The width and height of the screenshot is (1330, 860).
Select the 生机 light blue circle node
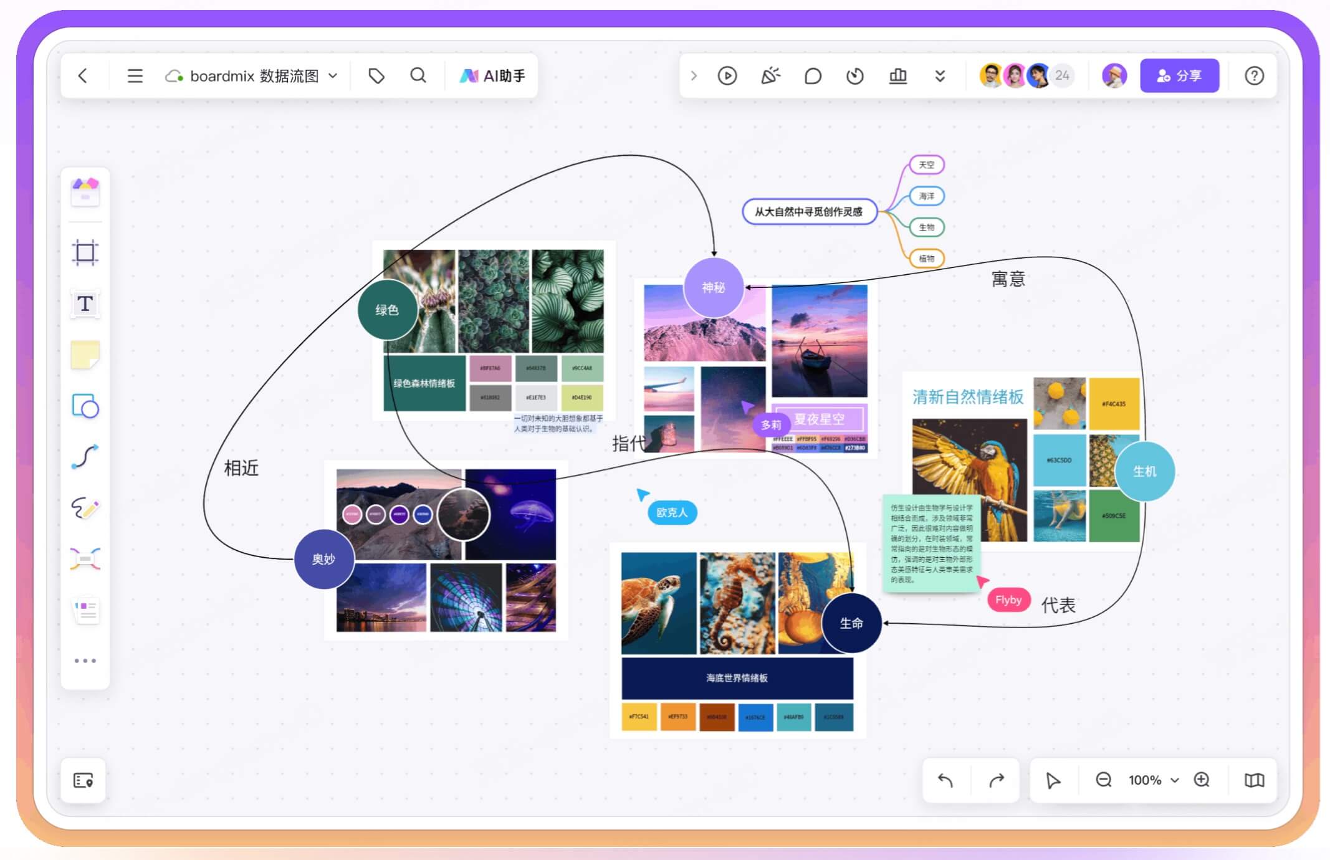[1144, 471]
